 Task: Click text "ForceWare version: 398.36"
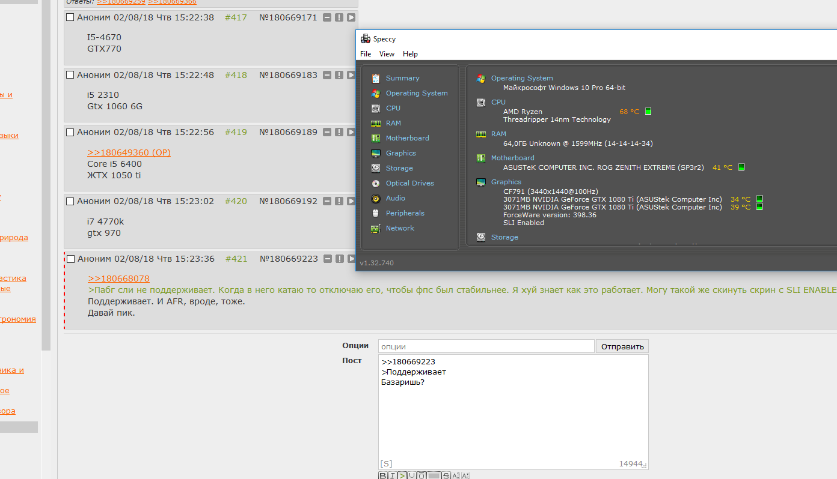click(550, 215)
